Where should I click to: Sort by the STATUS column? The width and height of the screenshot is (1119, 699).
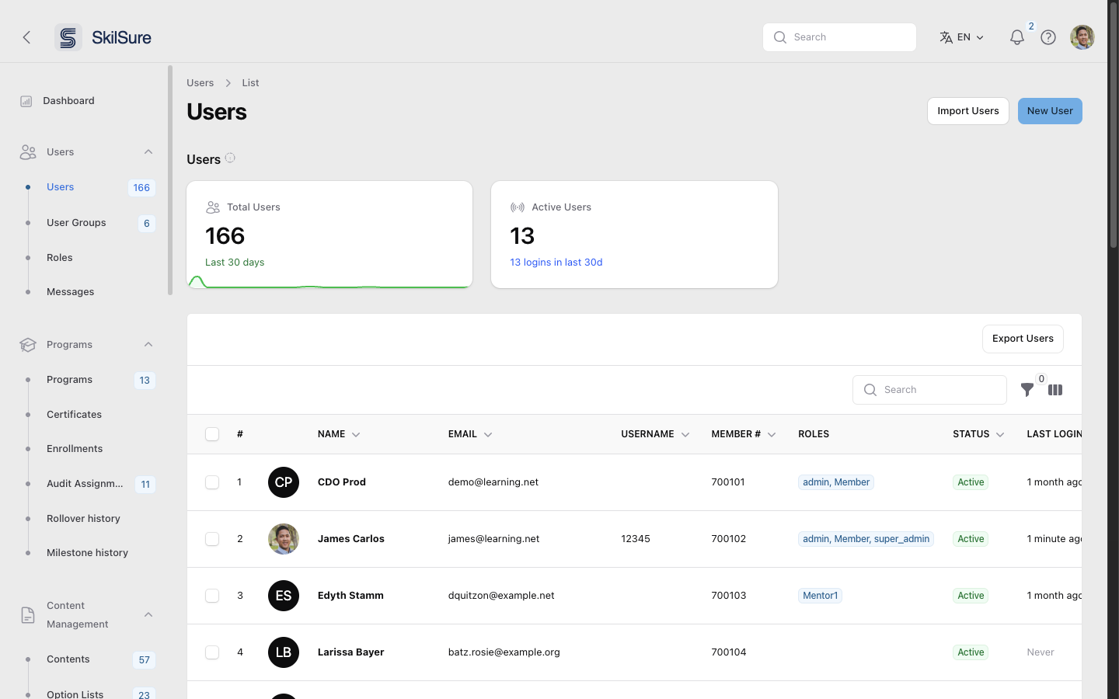click(x=978, y=434)
